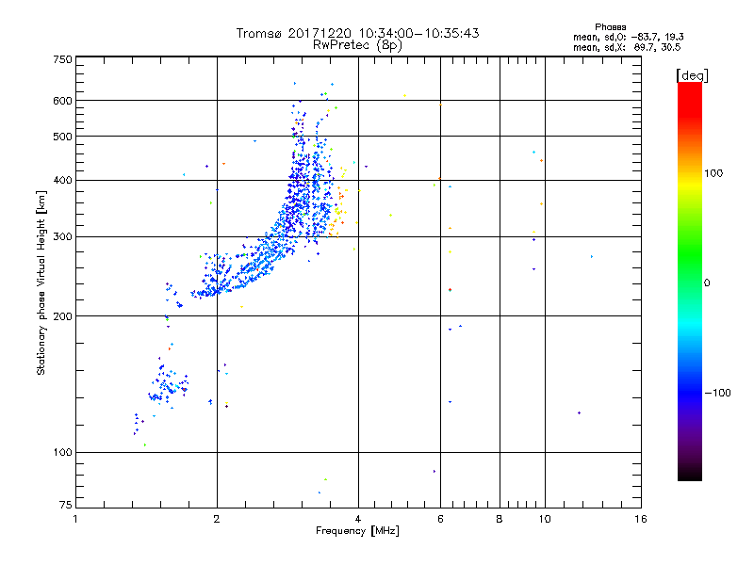Click x-axis tick label '4'
This screenshot has height=565, width=754.
click(x=358, y=519)
